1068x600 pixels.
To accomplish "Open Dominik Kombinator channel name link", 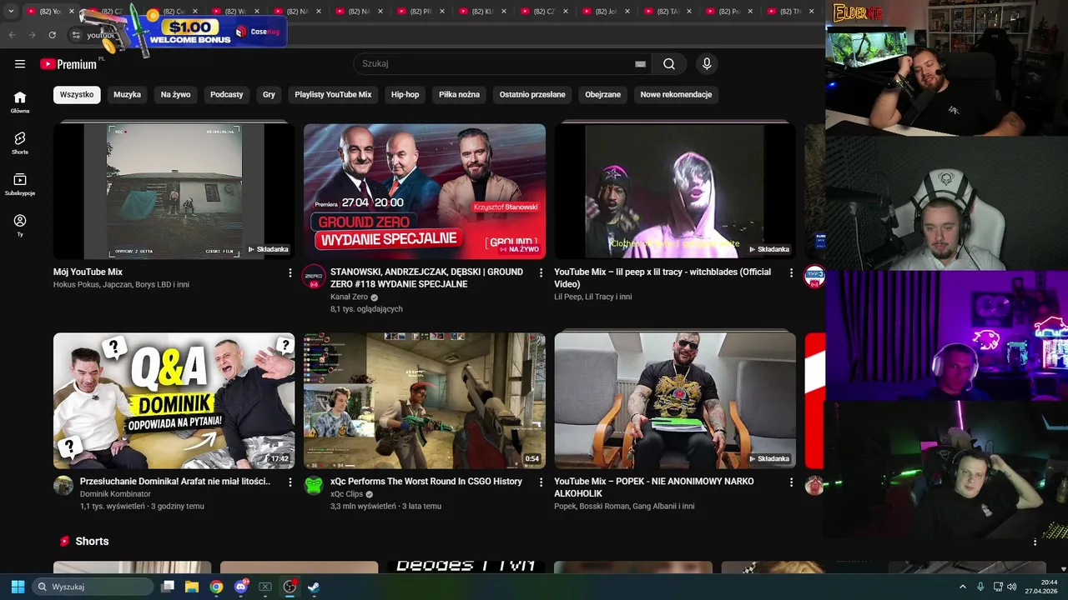I will tap(115, 494).
